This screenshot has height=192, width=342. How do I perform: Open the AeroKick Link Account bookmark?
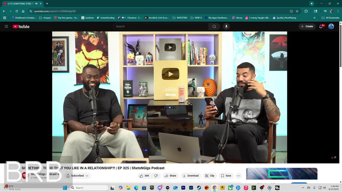(157, 18)
